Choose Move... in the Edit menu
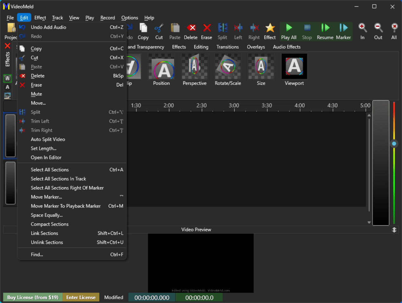 pyautogui.click(x=72, y=103)
